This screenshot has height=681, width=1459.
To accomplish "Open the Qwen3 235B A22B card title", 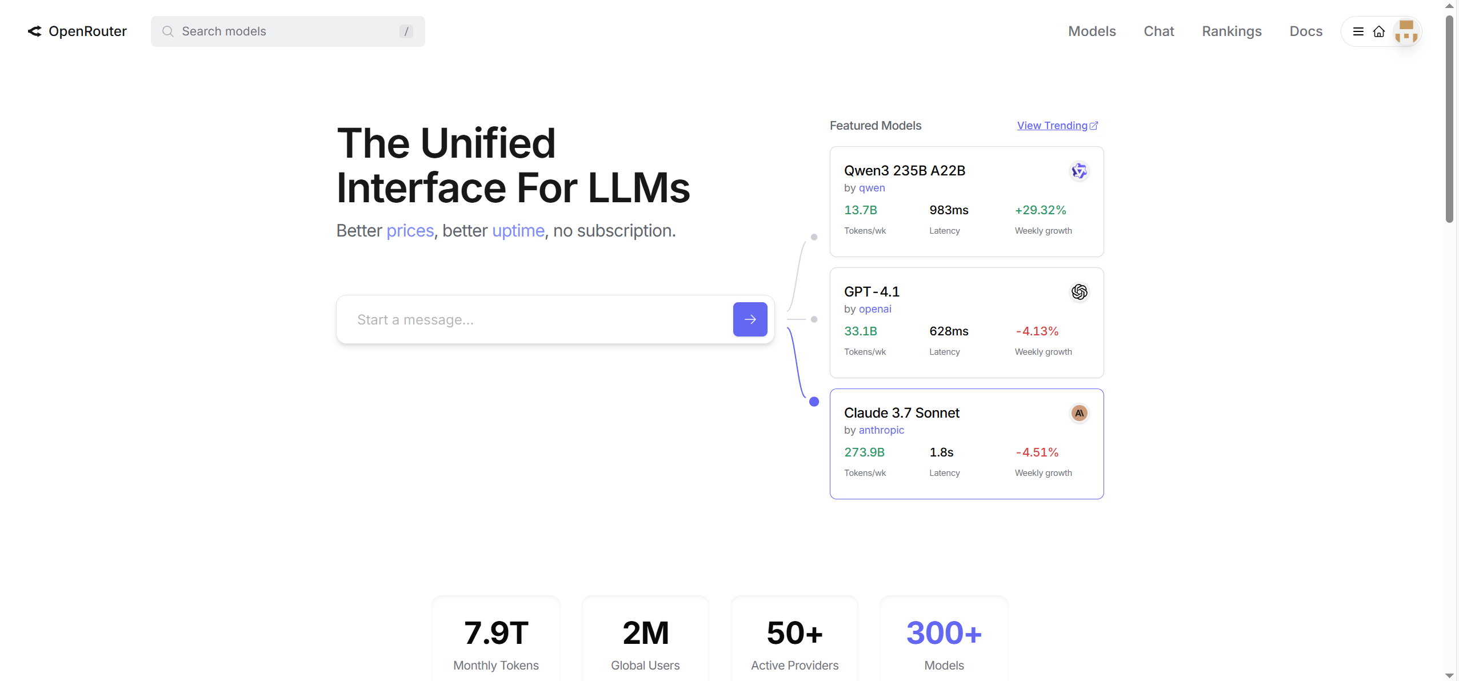I will click(904, 171).
